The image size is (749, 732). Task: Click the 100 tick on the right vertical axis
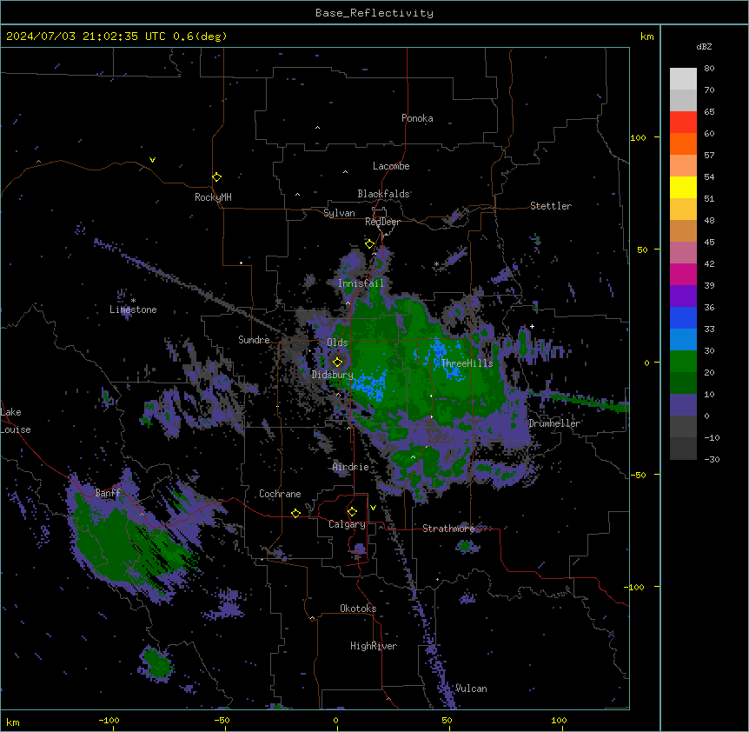pos(638,137)
